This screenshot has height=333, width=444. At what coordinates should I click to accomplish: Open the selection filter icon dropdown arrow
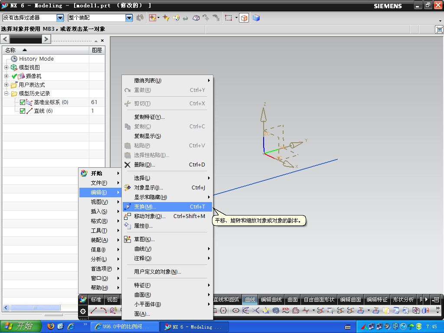158,18
